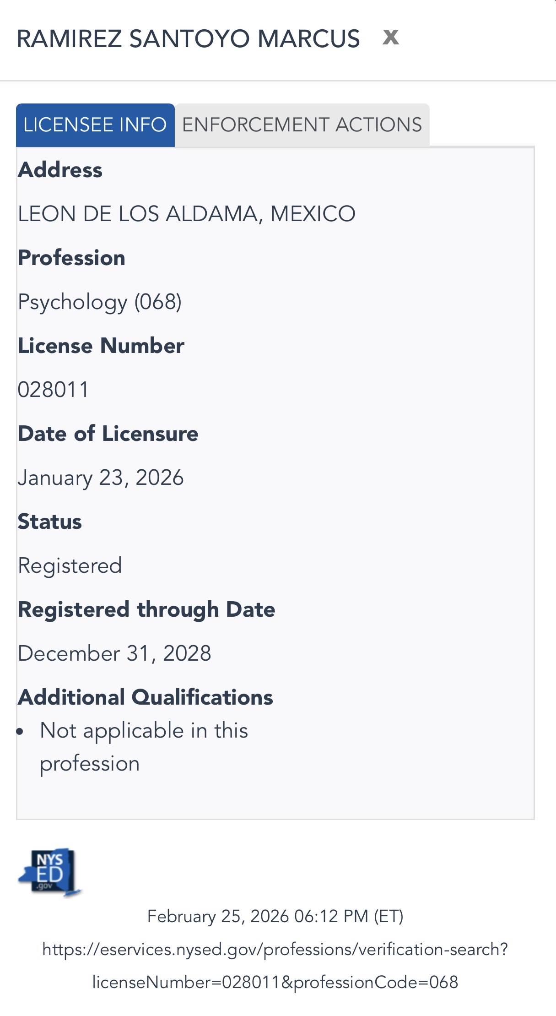Image resolution: width=556 pixels, height=1016 pixels.
Task: Select the January 23, 2026 licensure date
Action: click(101, 478)
